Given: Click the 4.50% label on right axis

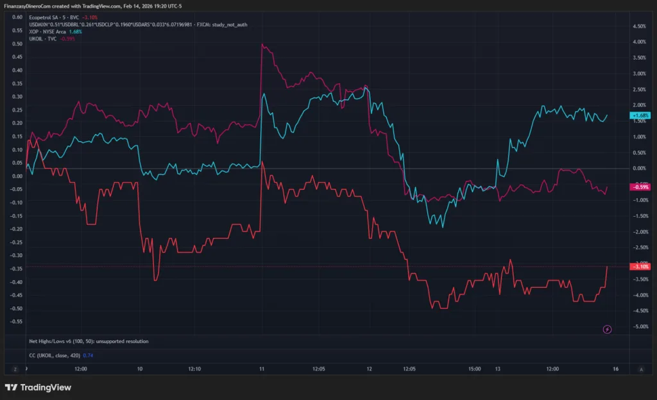Looking at the screenshot, I should 639,26.
